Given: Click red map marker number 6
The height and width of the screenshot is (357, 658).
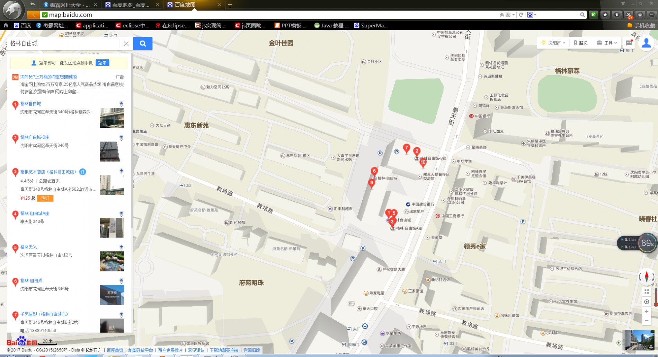Looking at the screenshot, I should (374, 171).
